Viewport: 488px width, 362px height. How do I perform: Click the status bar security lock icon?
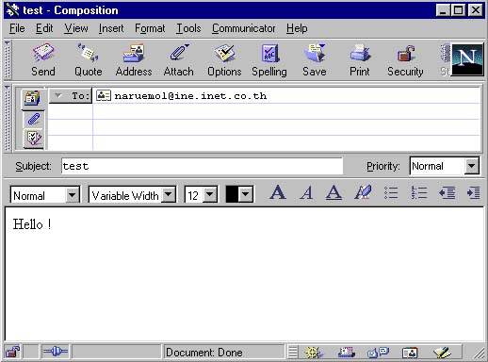point(12,352)
